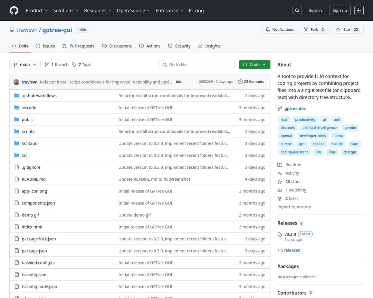Click the pulse icon next to Activity

point(280,173)
